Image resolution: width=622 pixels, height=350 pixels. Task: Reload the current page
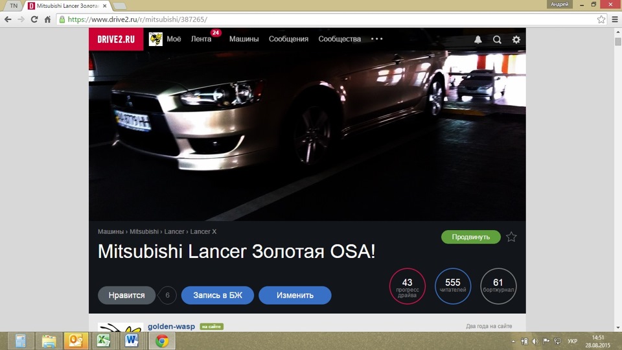click(34, 19)
